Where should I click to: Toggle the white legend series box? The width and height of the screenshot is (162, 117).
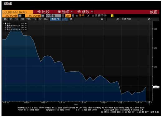pyautogui.click(x=5, y=23)
